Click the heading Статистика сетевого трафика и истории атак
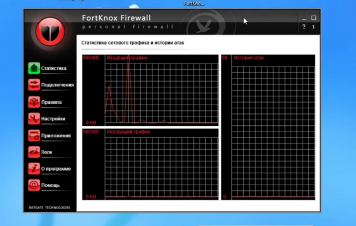Screen dimensions: 356x226 tap(132, 43)
